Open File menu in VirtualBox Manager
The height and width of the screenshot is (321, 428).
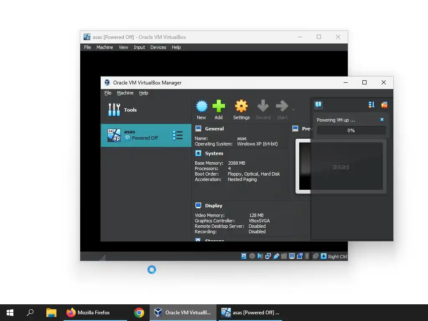108,93
